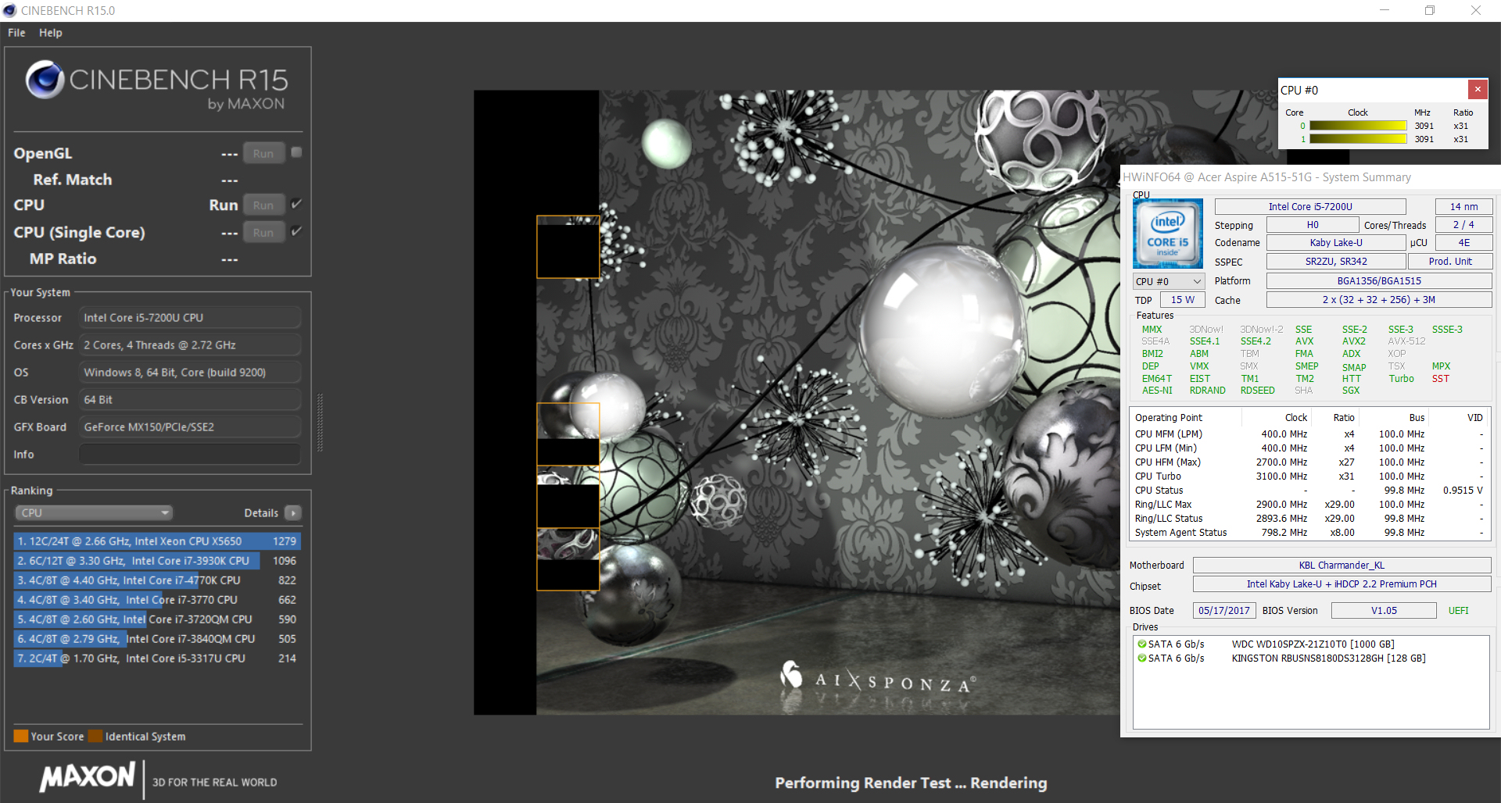The image size is (1501, 803).
Task: Open the Ranking CPU dropdown
Action: 94,513
